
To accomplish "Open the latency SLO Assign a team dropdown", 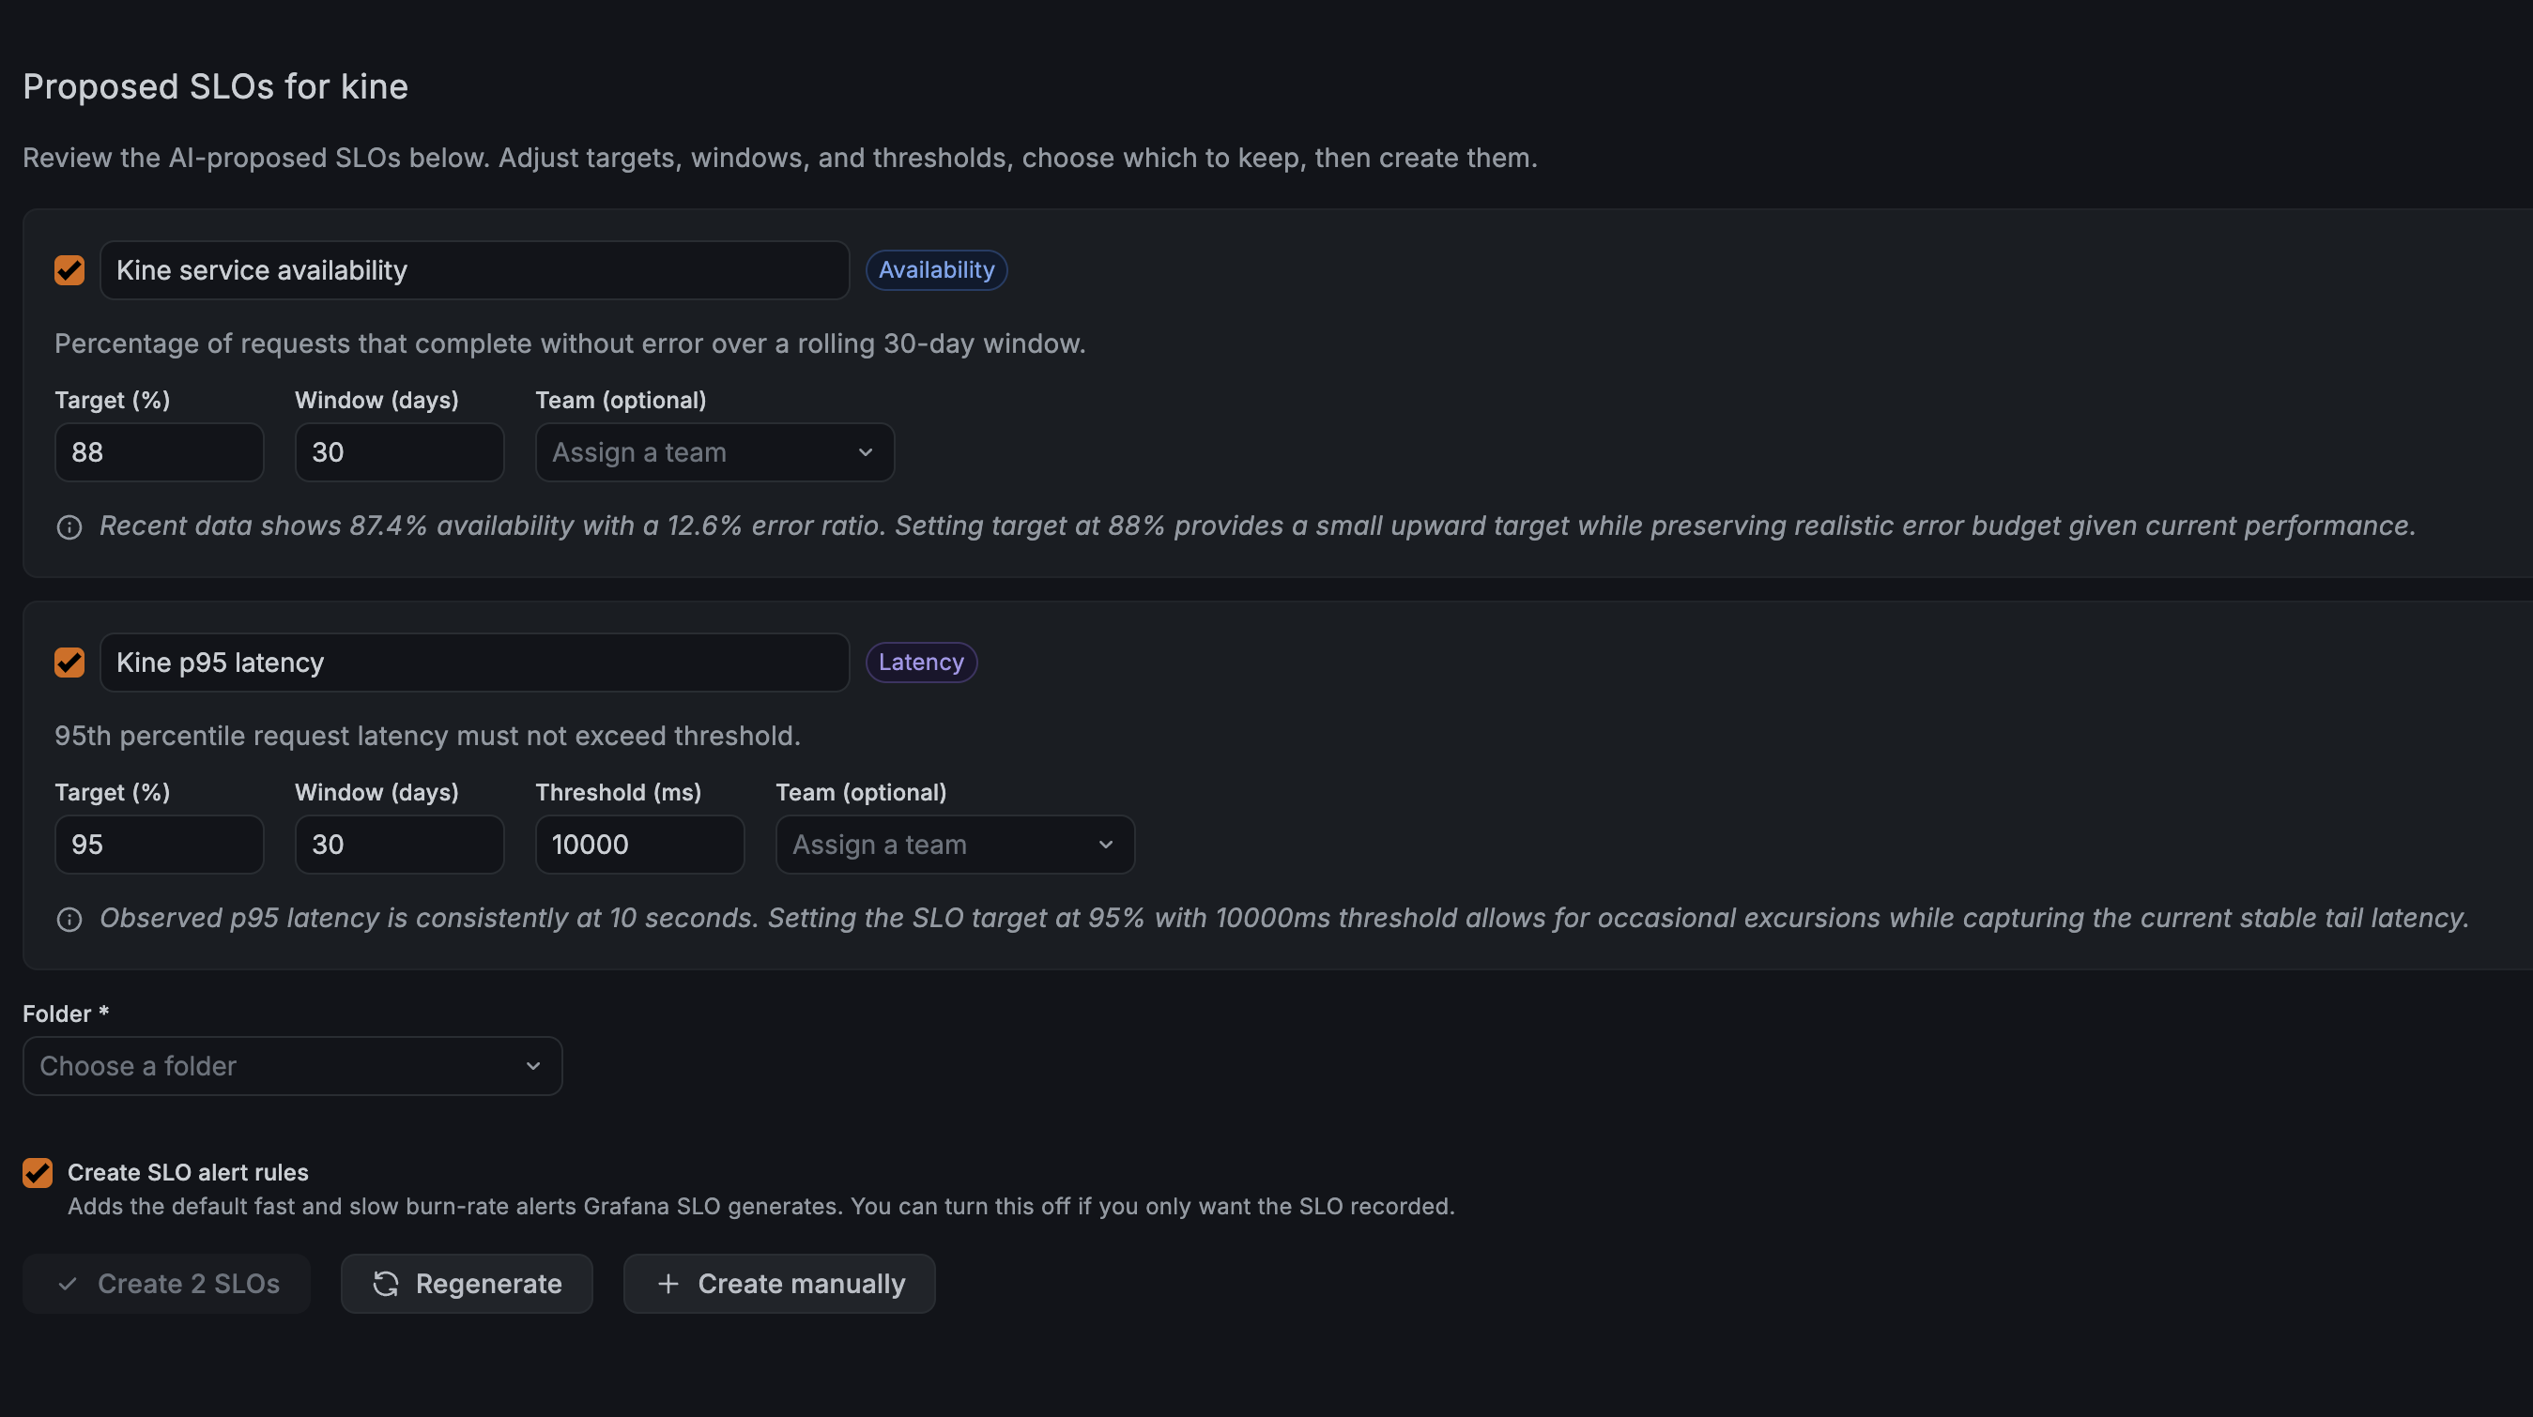I will (x=955, y=845).
